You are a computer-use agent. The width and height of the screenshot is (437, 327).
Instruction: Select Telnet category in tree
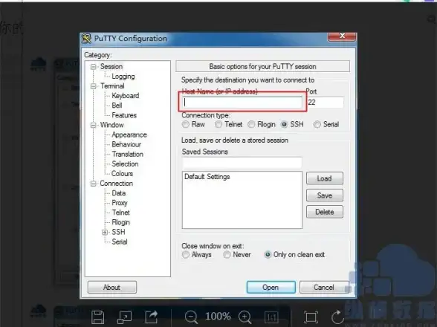click(x=121, y=213)
